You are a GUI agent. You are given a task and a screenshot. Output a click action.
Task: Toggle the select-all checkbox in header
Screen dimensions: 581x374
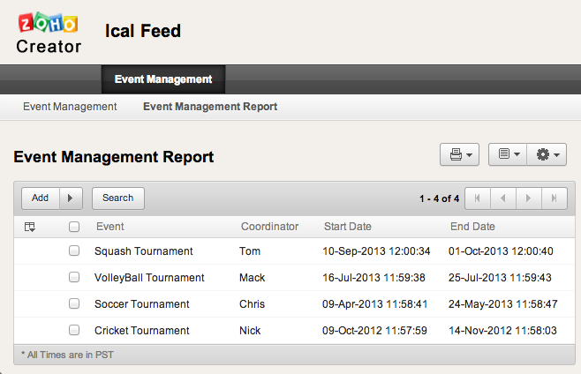click(74, 227)
